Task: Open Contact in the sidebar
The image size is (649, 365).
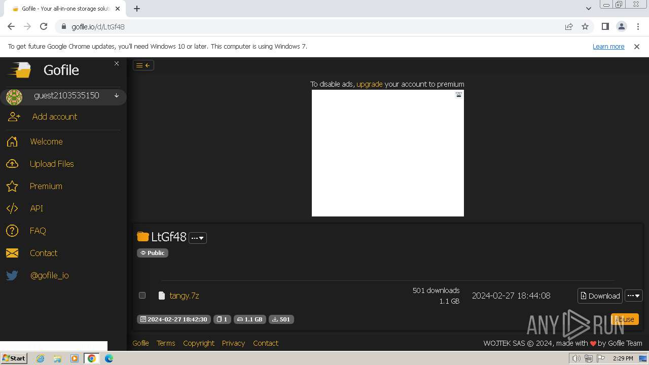Action: point(44,253)
